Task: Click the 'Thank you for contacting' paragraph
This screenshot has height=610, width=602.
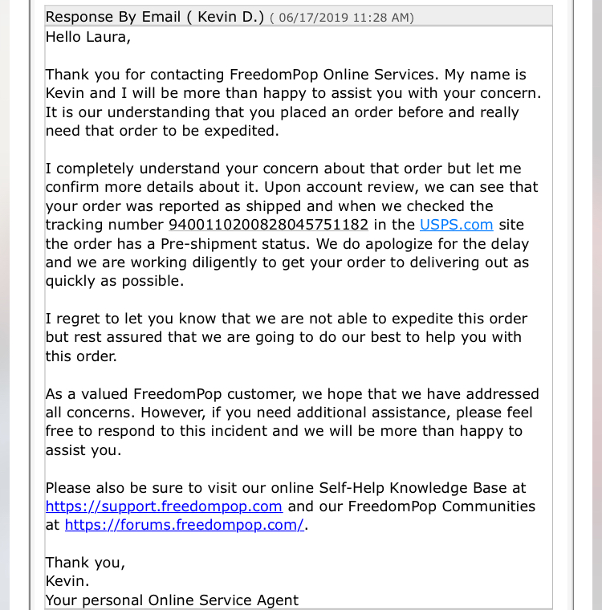Action: click(293, 103)
